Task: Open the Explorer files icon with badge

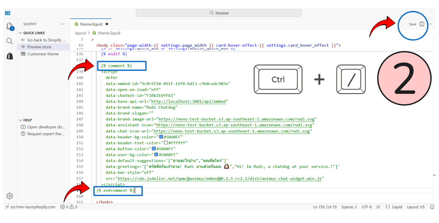Action: (10, 27)
